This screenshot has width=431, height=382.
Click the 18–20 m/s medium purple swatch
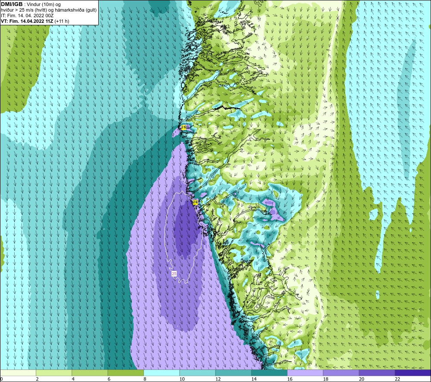341,373
